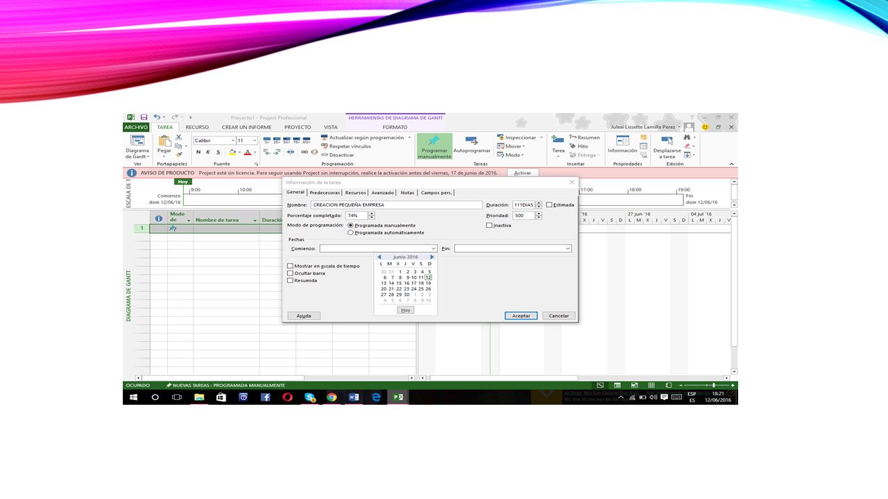
Task: Open the font size 11 dropdown
Action: (x=255, y=141)
